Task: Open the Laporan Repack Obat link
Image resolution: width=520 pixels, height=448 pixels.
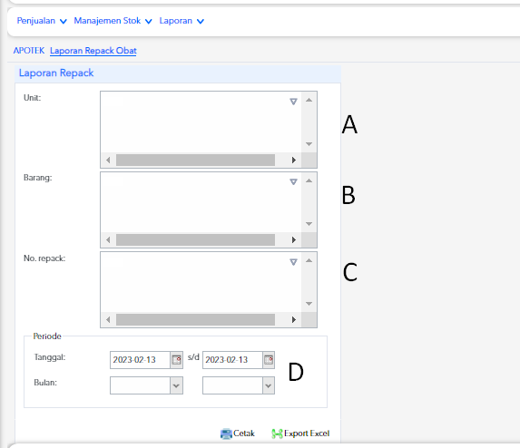Action: pyautogui.click(x=93, y=51)
